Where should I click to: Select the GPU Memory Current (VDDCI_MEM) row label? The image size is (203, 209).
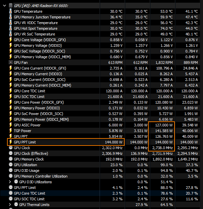point(43,85)
